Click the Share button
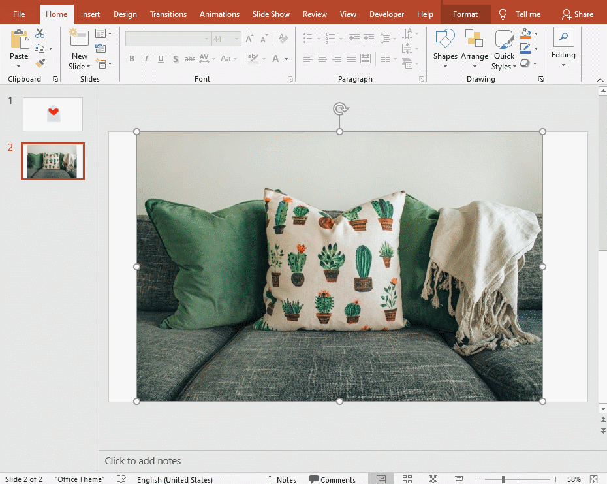 (577, 14)
